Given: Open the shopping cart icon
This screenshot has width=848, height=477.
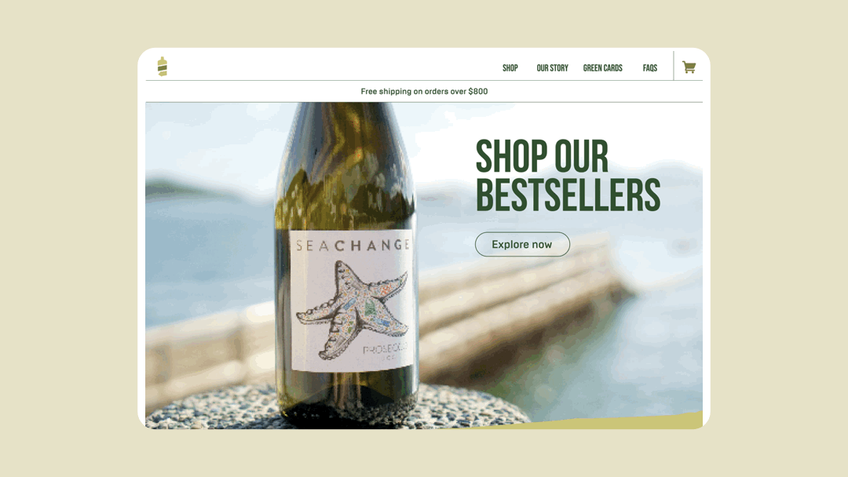Looking at the screenshot, I should (689, 67).
